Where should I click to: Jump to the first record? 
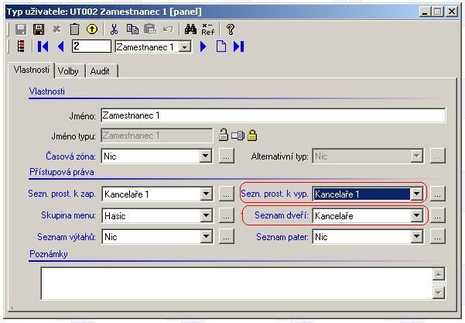(x=43, y=46)
